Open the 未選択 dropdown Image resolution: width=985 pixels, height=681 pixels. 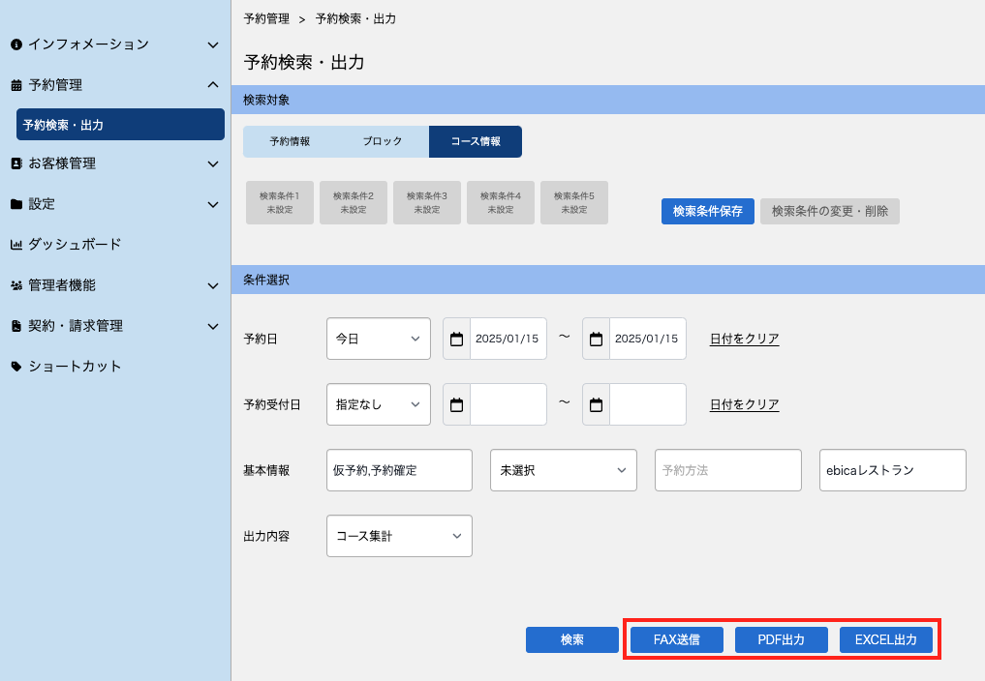(564, 470)
